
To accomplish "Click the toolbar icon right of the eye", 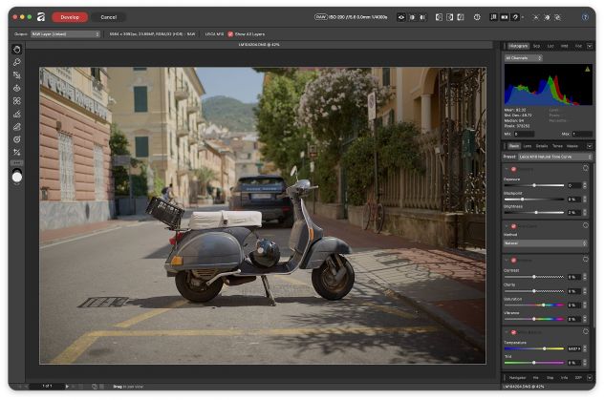I will click(412, 17).
